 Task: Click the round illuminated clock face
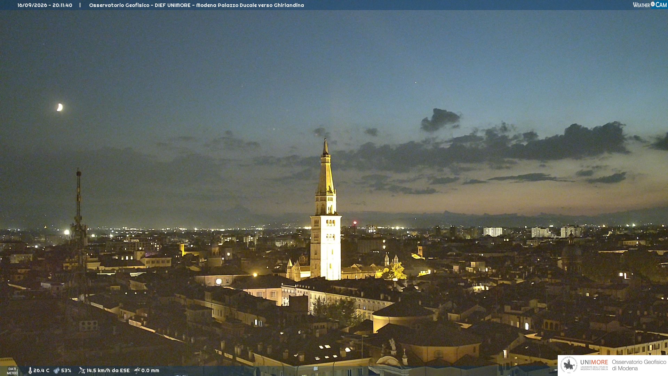point(218,281)
